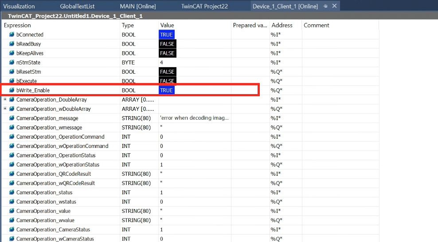Close the Device_1_Client_1 [Online] tab

point(334,6)
